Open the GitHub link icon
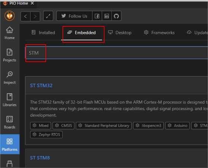 (x=116, y=16)
